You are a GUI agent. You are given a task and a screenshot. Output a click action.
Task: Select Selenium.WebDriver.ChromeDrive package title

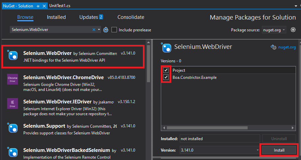[x=64, y=77]
